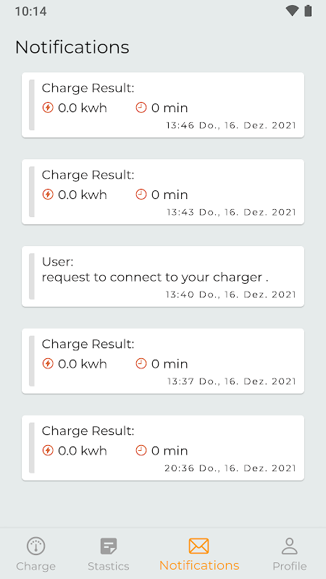Open the user connect request notification

point(163,276)
